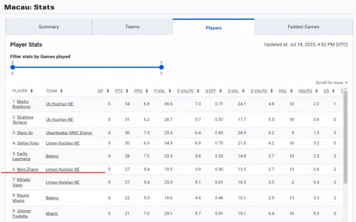Click the HGL column header label

[283, 91]
